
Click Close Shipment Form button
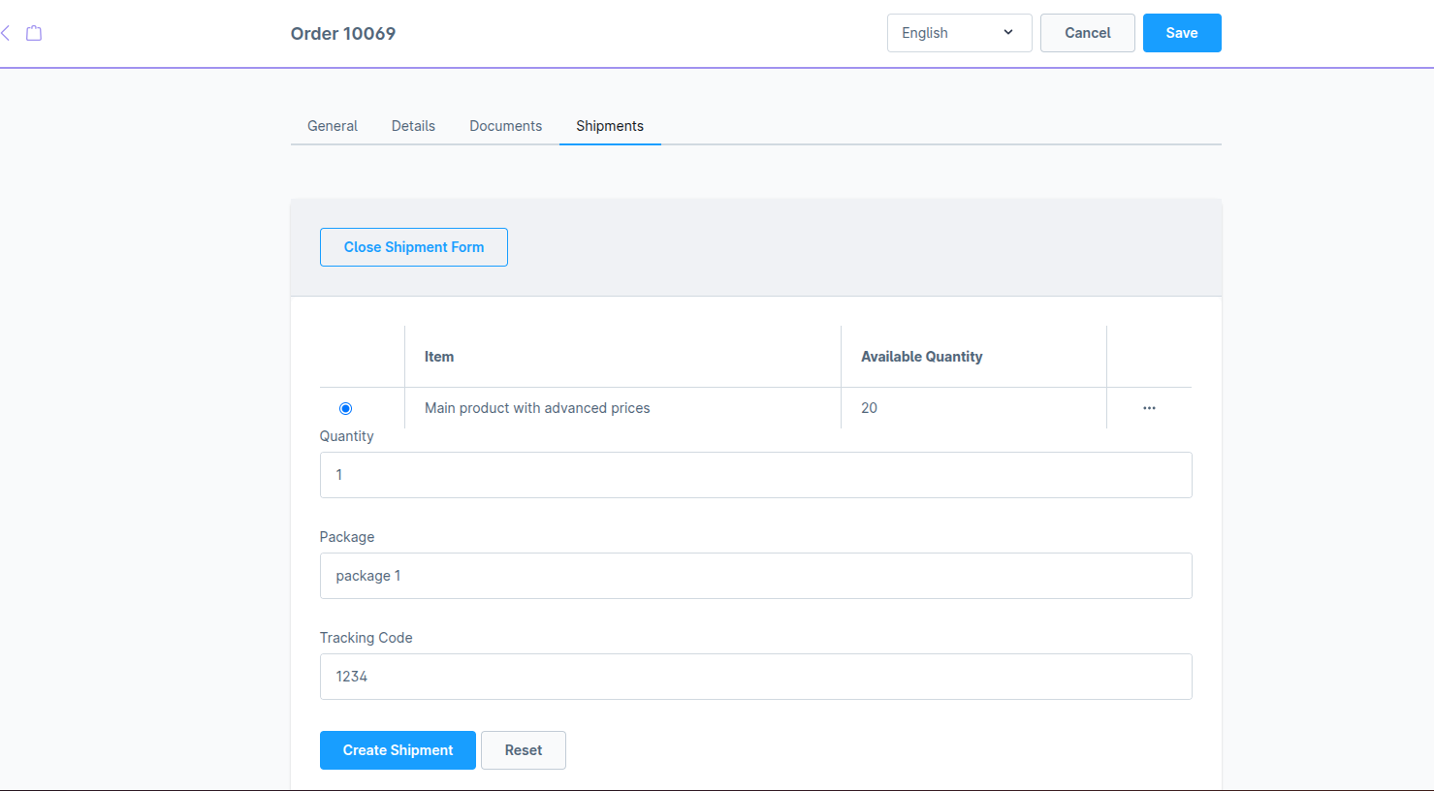pyautogui.click(x=413, y=247)
